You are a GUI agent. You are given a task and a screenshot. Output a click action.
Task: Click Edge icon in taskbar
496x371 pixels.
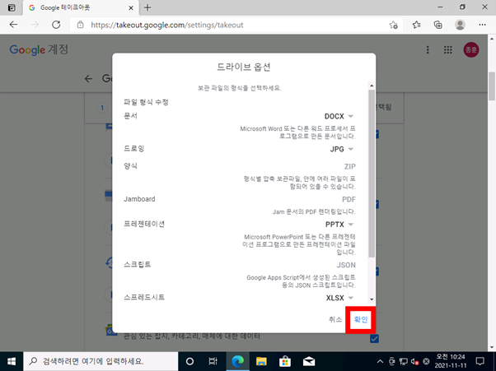coord(237,361)
